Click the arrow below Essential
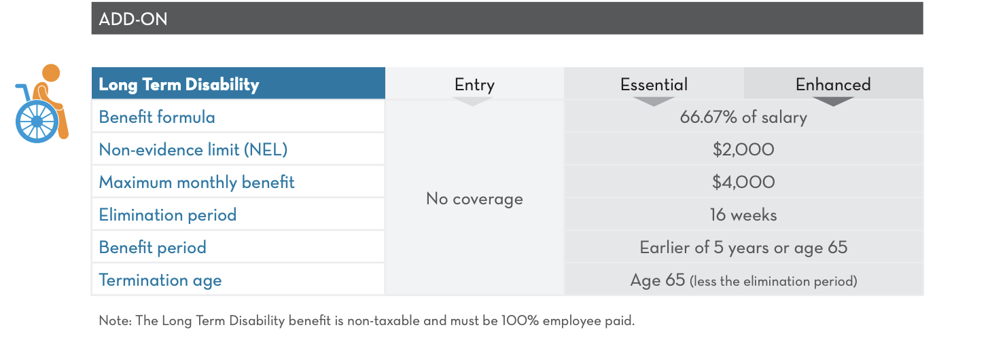The width and height of the screenshot is (988, 338). point(654,102)
